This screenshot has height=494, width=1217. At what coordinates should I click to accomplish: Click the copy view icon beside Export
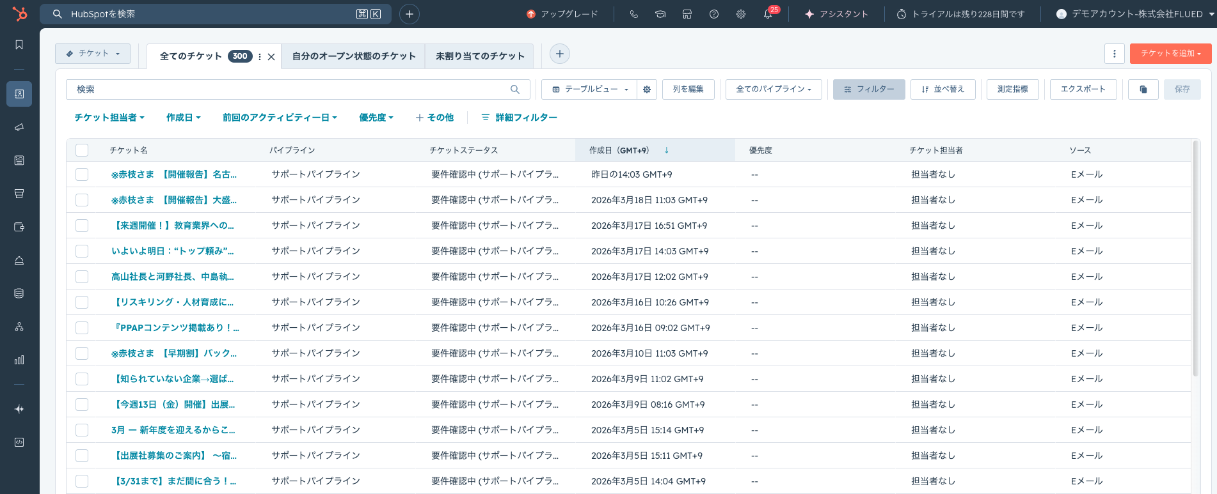(1143, 89)
